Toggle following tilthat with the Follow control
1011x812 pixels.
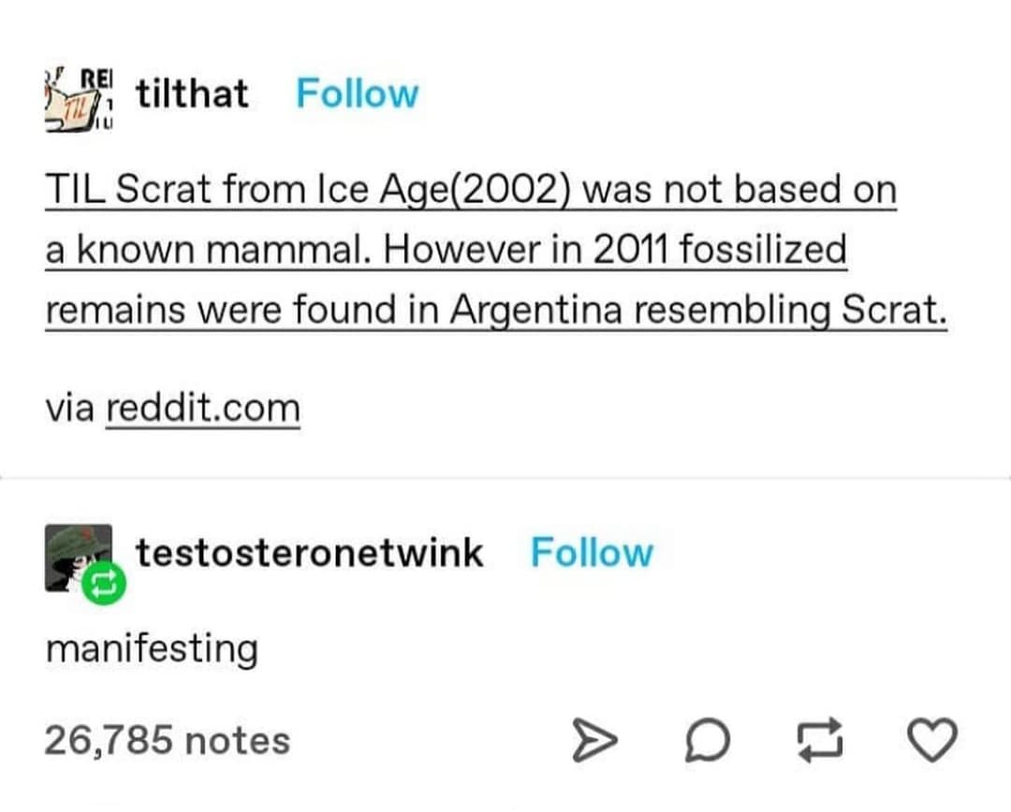[x=357, y=93]
